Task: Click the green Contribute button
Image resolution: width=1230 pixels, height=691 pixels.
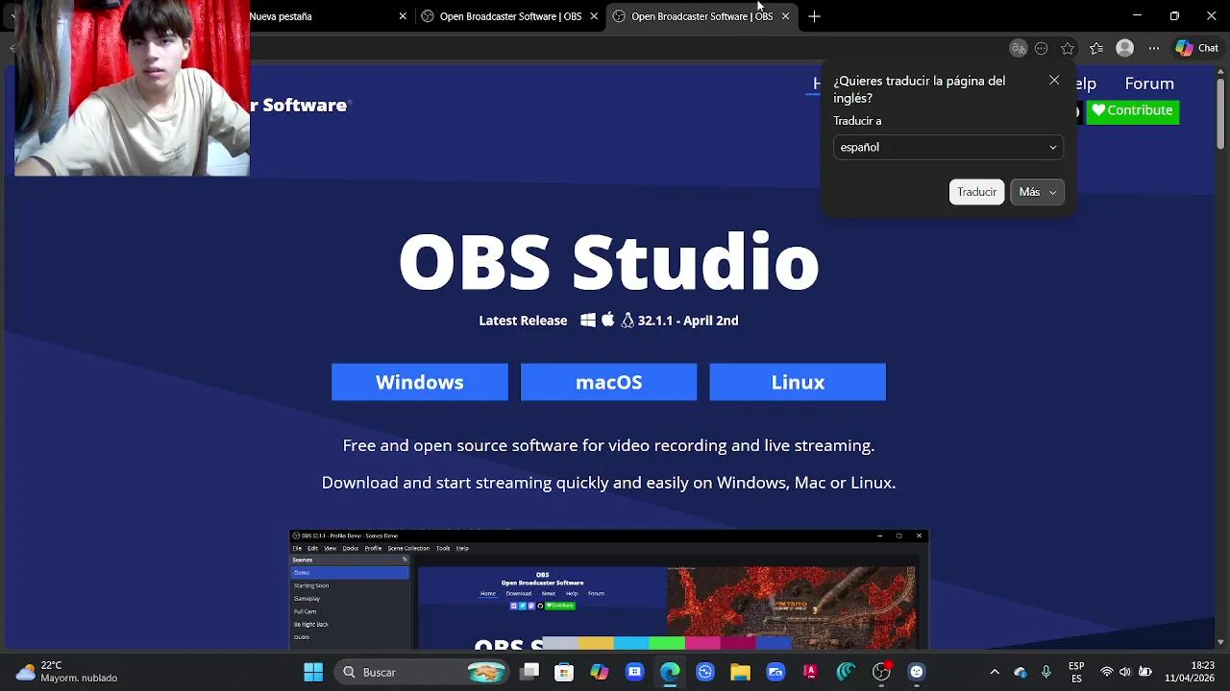Action: (1132, 110)
